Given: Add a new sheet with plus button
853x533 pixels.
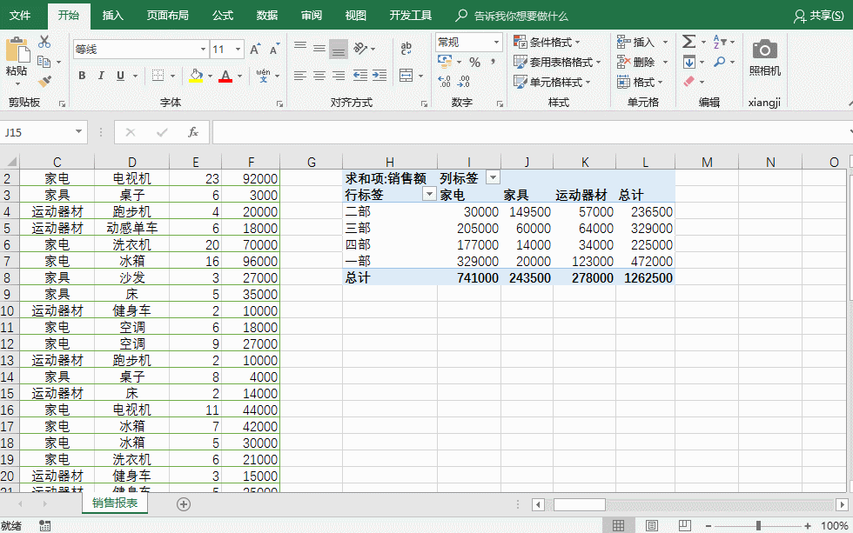Looking at the screenshot, I should click(x=184, y=504).
